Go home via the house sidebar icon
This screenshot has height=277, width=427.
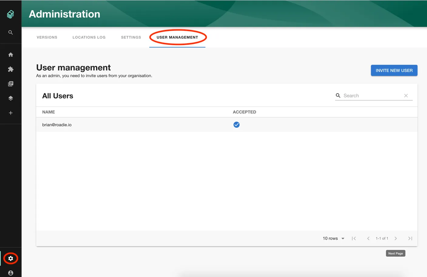coord(11,55)
